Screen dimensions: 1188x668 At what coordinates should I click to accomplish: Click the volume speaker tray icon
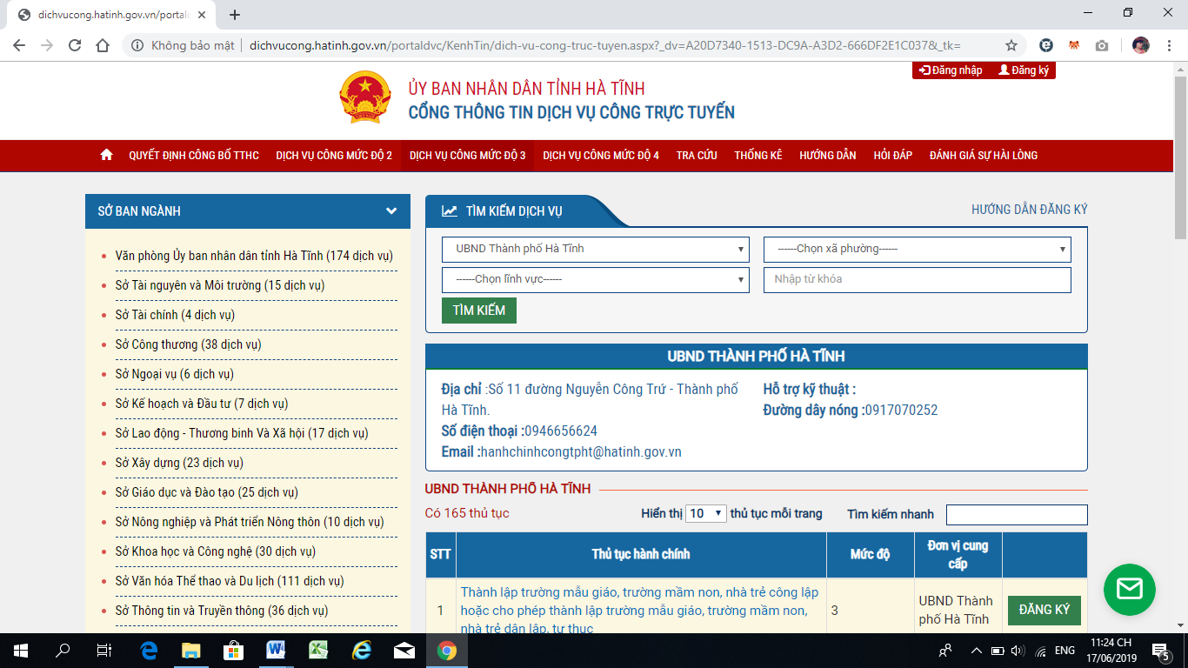pyautogui.click(x=1018, y=651)
